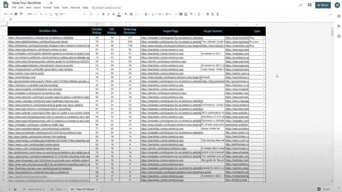Screen dimensions: 342x192
Task: Open the comments history icon
Action: [309, 5]
